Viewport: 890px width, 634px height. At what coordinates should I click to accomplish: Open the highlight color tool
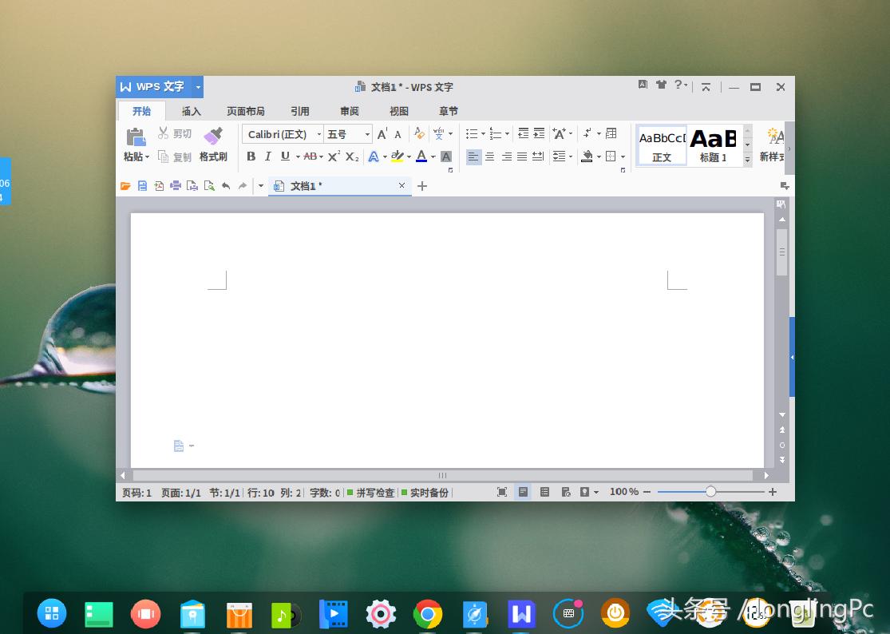point(399,157)
